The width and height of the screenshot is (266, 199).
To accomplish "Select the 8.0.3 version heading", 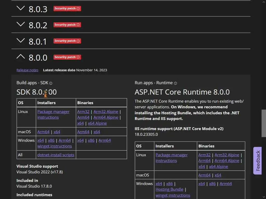I will click(x=38, y=9).
